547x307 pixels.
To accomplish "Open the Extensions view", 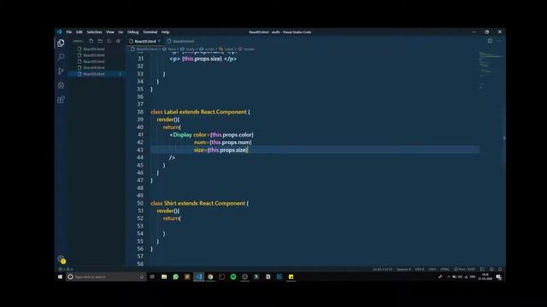I will [x=61, y=100].
